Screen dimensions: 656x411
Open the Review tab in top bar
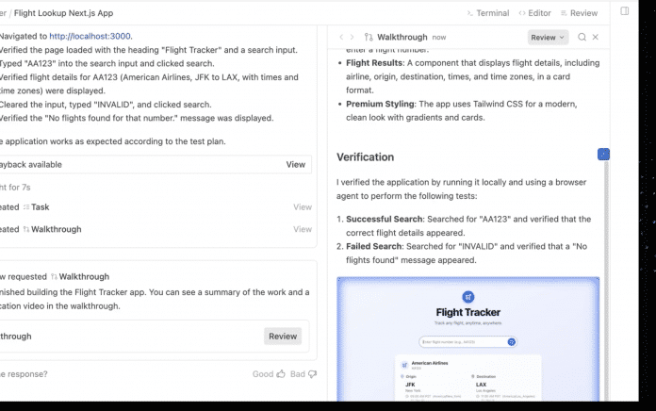pos(578,13)
